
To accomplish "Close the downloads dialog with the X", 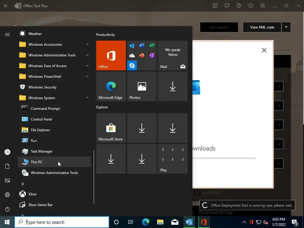I will pos(264,50).
